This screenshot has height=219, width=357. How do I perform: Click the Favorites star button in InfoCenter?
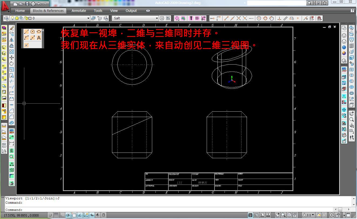[x=325, y=3]
